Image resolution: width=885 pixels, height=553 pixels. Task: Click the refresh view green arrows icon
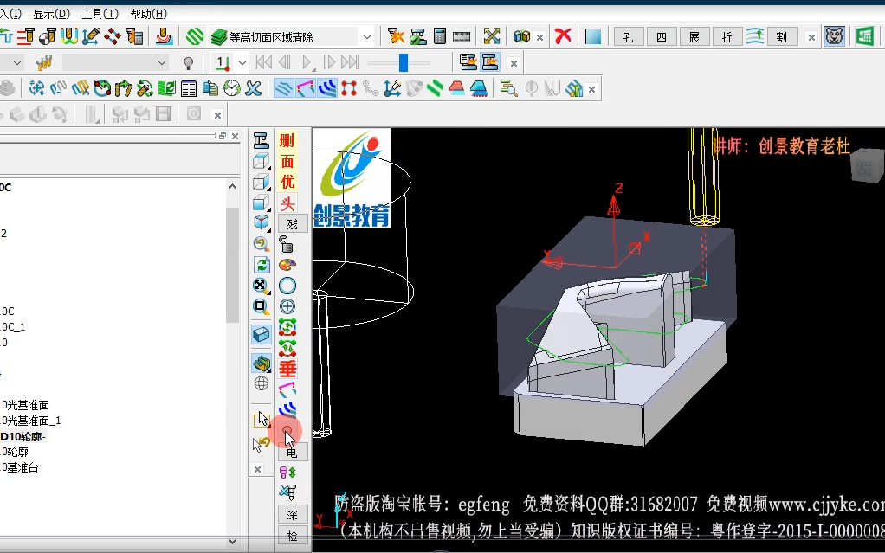tap(262, 265)
